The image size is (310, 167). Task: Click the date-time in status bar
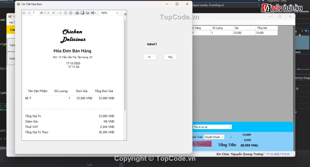[x=278, y=154]
